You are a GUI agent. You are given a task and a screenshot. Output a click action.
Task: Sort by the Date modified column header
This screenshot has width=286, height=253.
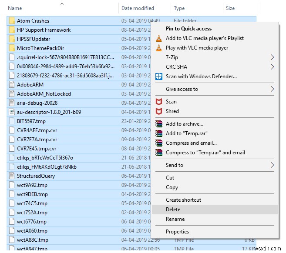[138, 8]
